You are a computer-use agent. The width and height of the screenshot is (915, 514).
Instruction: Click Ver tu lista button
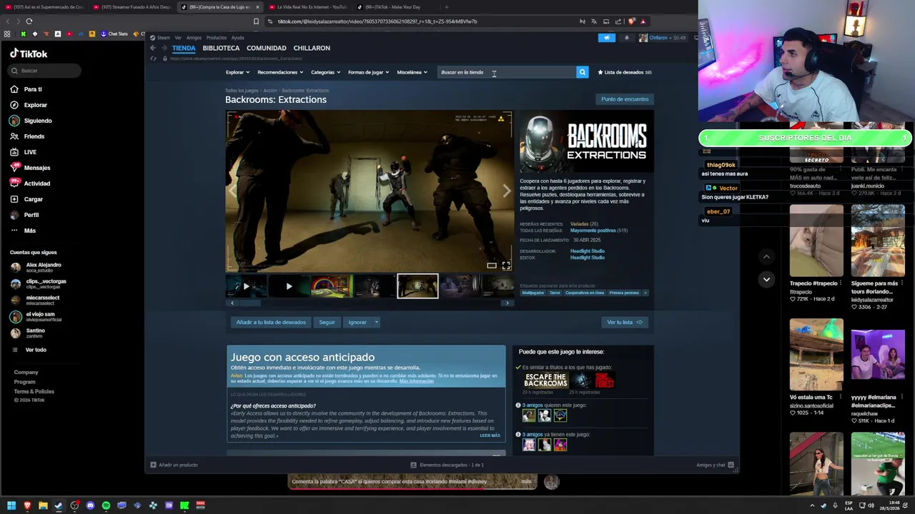(624, 322)
